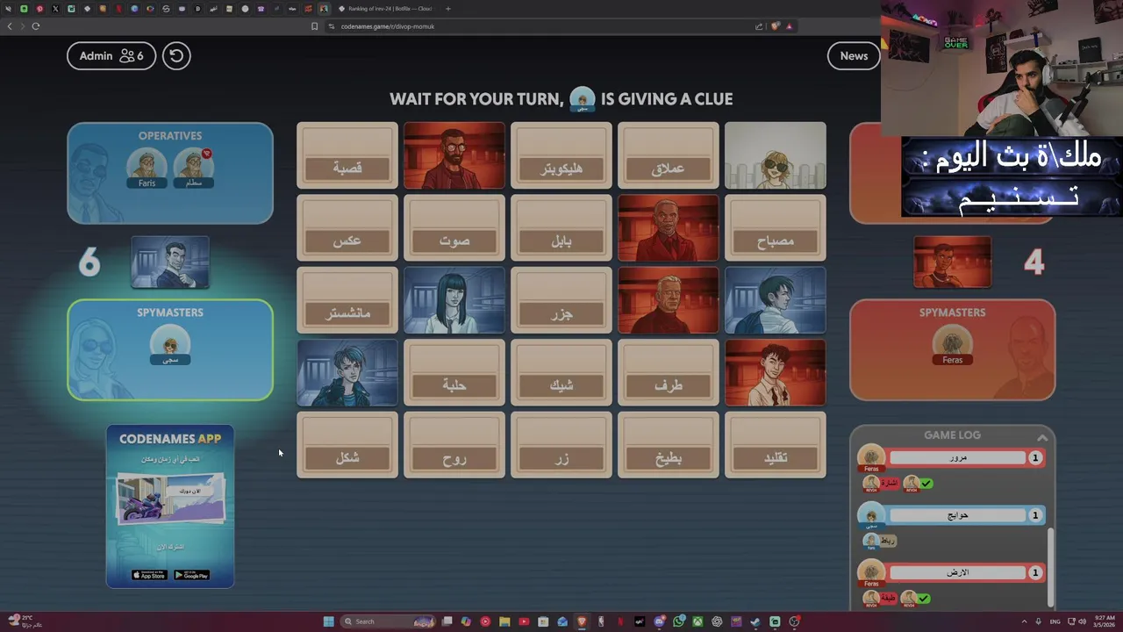Click the browser forward arrow
This screenshot has height=632, width=1123.
coord(22,26)
